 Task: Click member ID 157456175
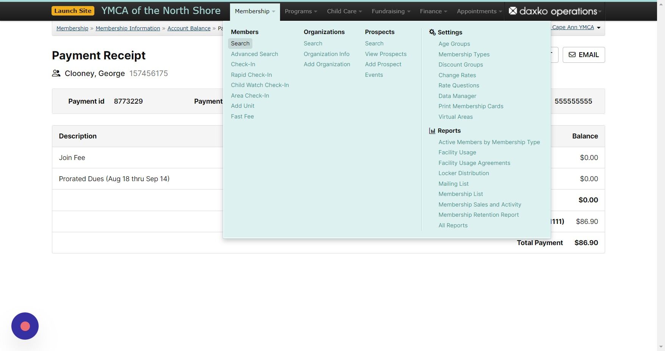click(149, 73)
